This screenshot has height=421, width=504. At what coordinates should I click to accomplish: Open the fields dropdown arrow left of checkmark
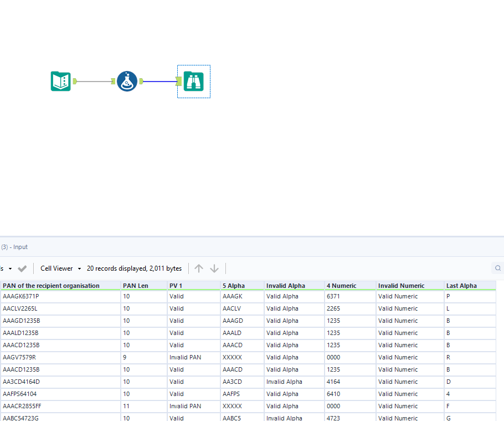(10, 268)
